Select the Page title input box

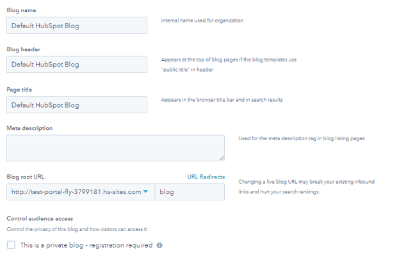coord(76,104)
